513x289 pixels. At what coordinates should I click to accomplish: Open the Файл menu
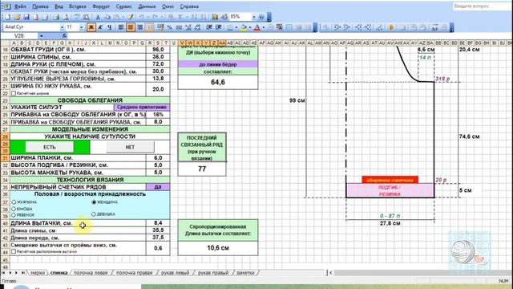click(x=20, y=6)
